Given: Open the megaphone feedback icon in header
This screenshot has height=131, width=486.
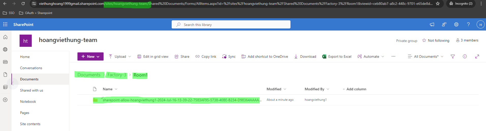Looking at the screenshot, I should point(432,24).
